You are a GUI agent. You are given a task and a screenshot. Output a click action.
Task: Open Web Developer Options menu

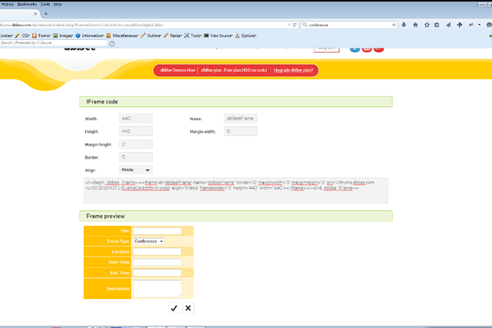pyautogui.click(x=246, y=35)
